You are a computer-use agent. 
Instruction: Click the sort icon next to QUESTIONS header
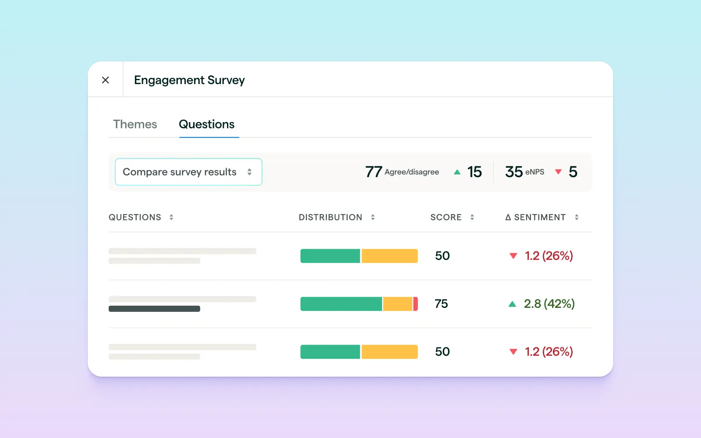coord(172,217)
